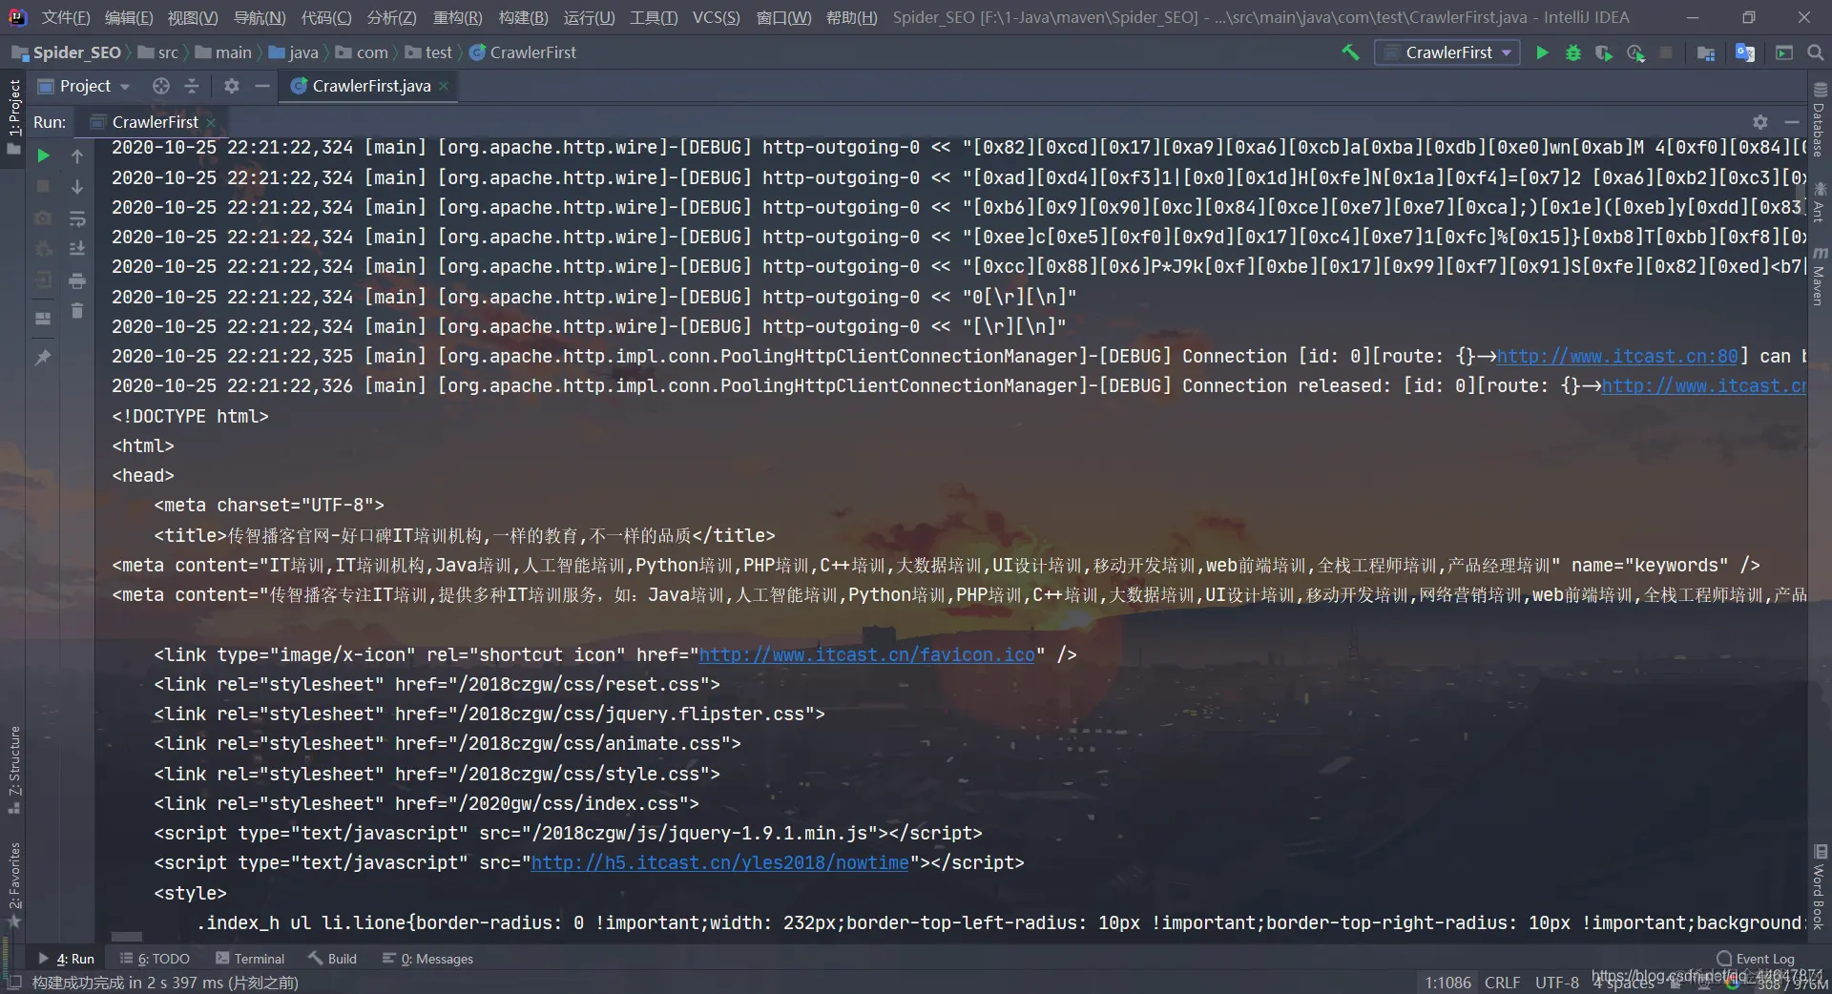Toggle the 2: Favorites side tool window
This screenshot has width=1832, height=994.
point(13,885)
